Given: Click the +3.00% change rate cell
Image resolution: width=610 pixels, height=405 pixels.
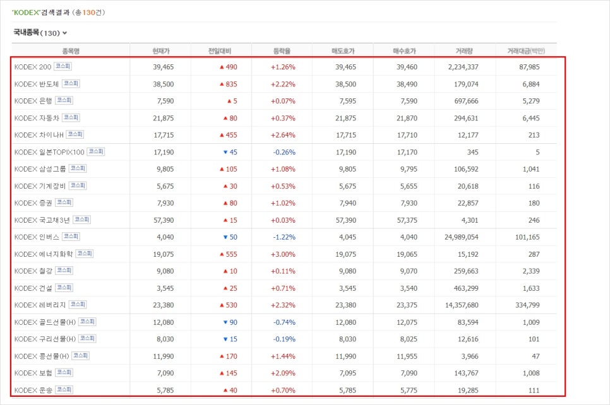Looking at the screenshot, I should 283,254.
